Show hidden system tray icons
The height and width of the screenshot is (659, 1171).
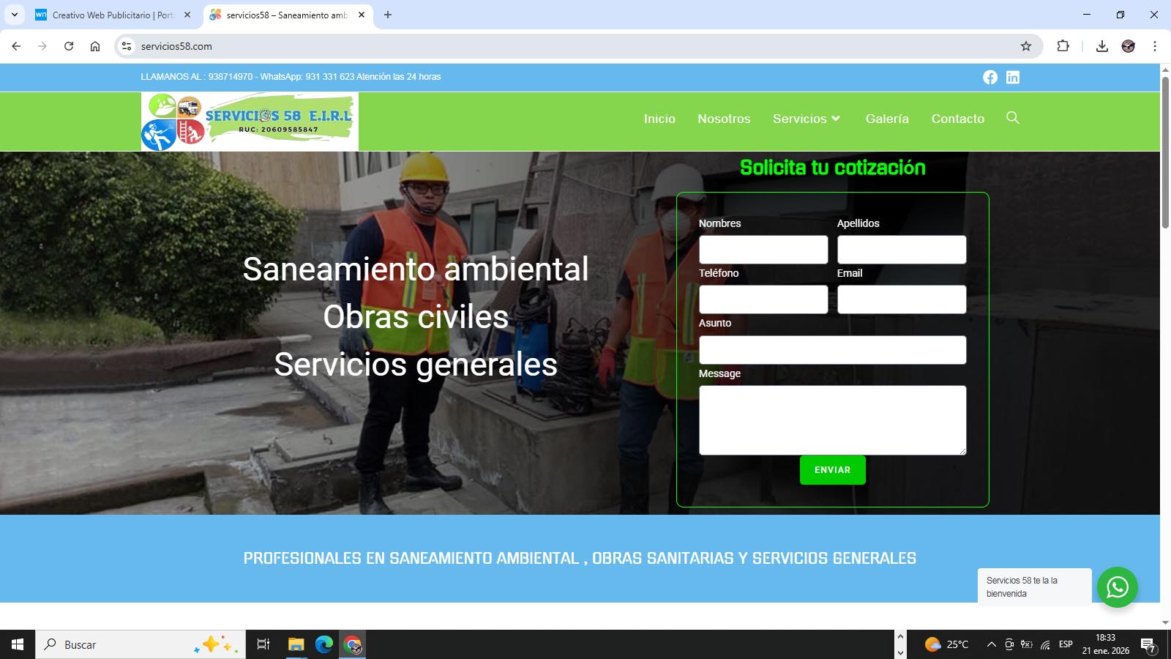pyautogui.click(x=991, y=644)
